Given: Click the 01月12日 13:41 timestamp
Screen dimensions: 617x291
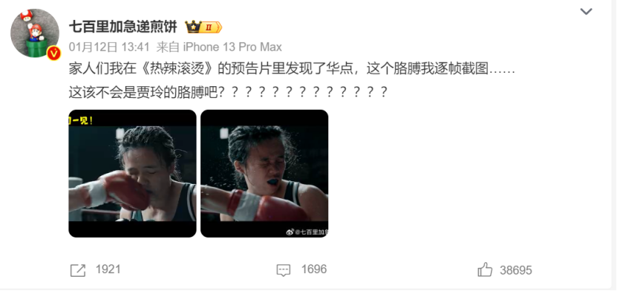Looking at the screenshot, I should (109, 48).
